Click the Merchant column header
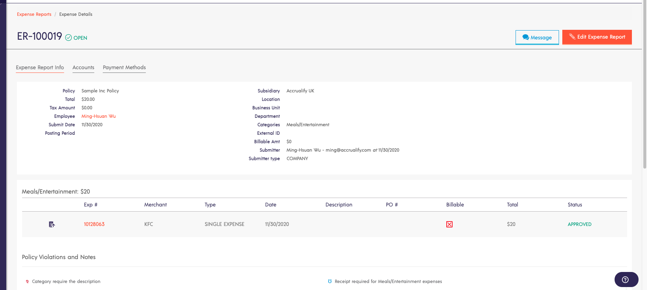The width and height of the screenshot is (647, 290). (155, 205)
